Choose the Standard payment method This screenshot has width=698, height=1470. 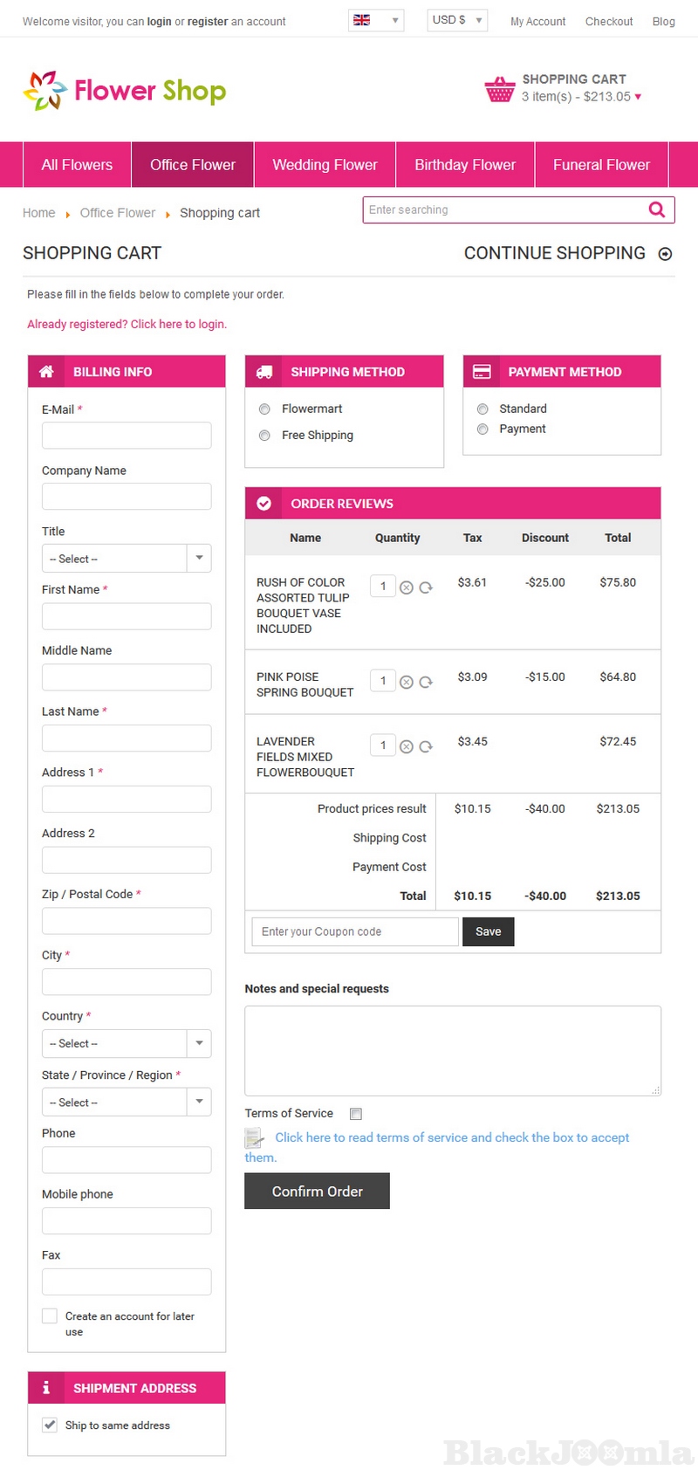482,409
